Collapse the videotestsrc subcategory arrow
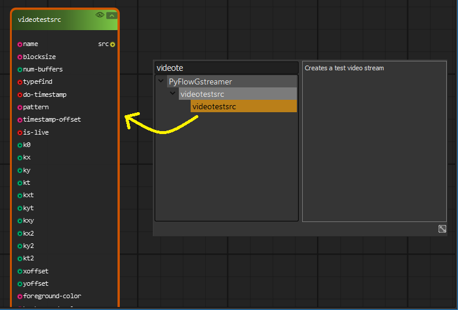The height and width of the screenshot is (310, 458). [173, 94]
